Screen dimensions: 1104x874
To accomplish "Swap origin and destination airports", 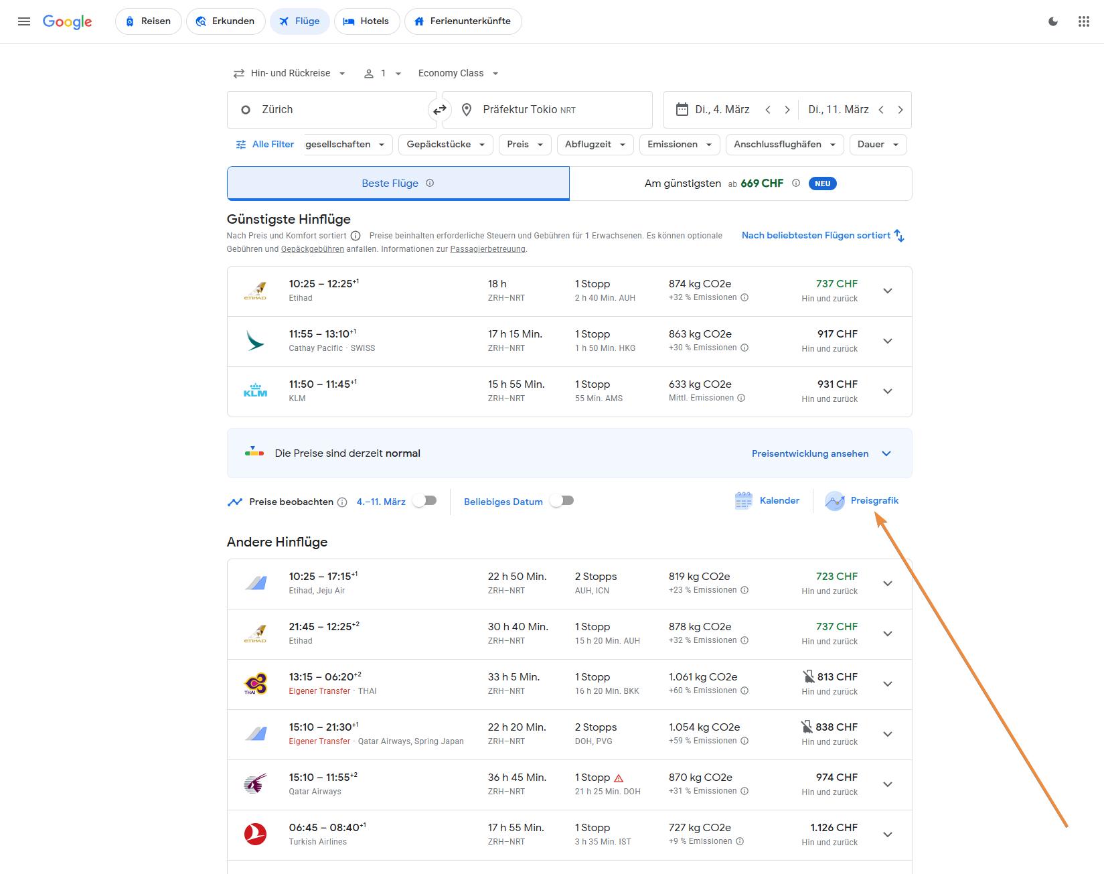I will 440,110.
